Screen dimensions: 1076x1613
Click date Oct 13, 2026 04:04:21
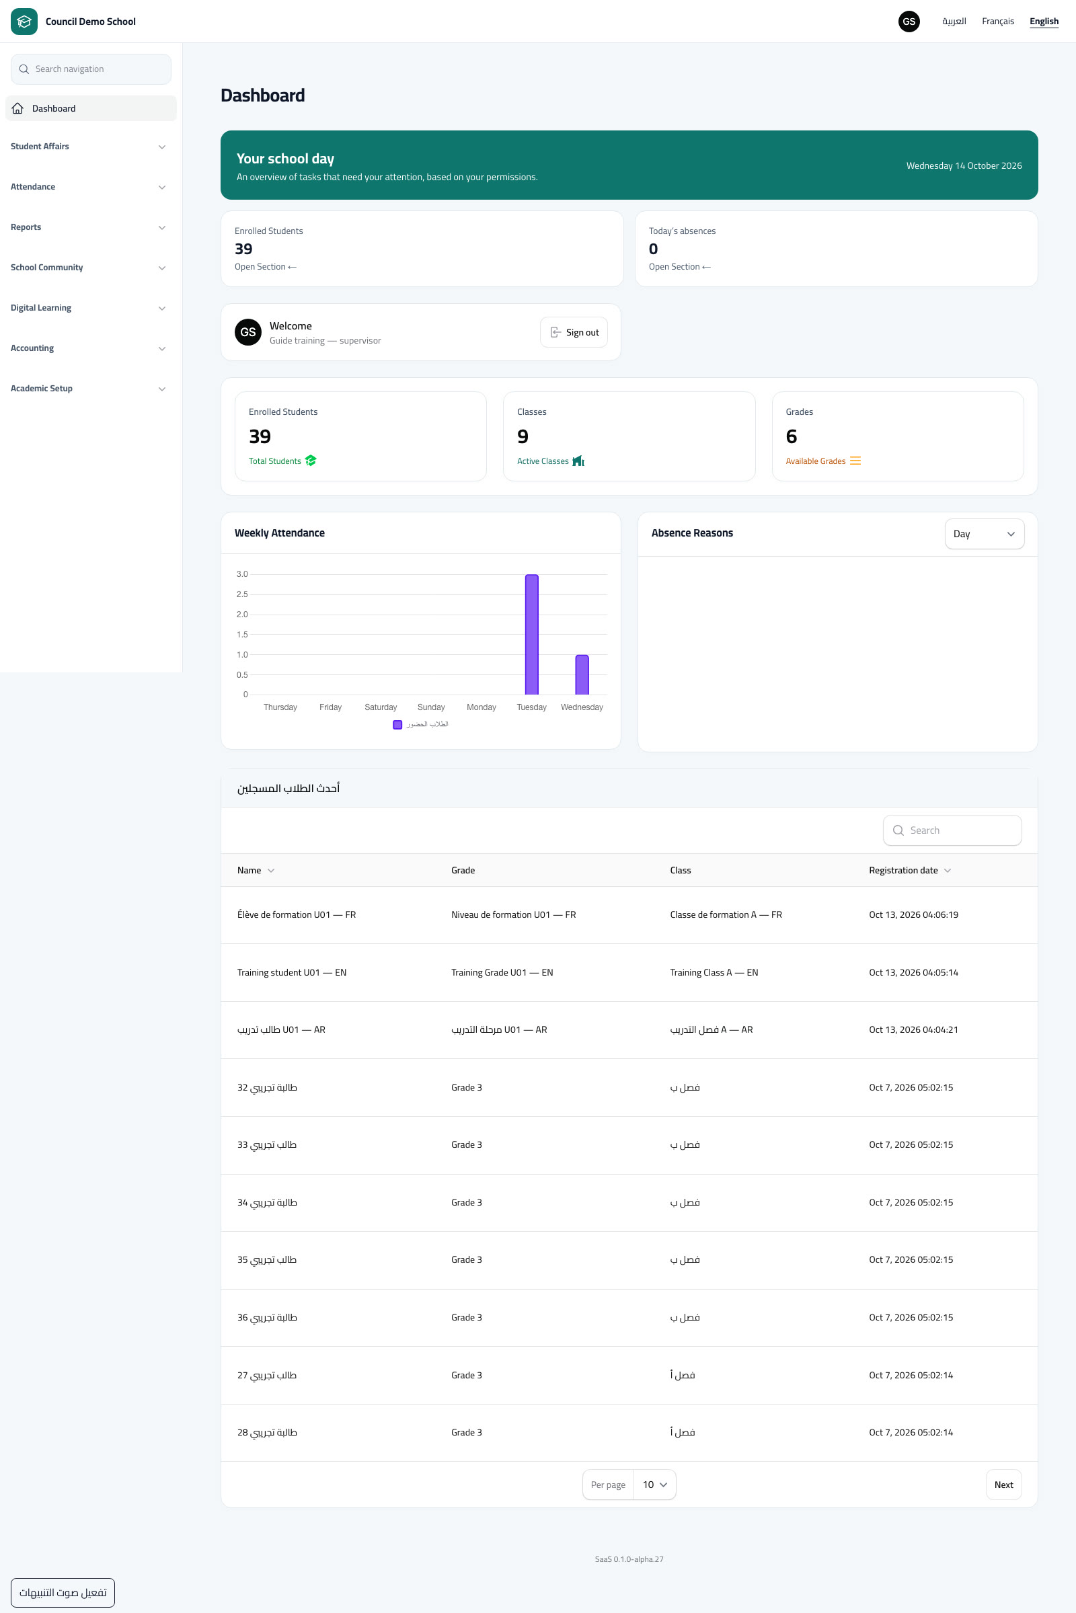coord(913,1030)
